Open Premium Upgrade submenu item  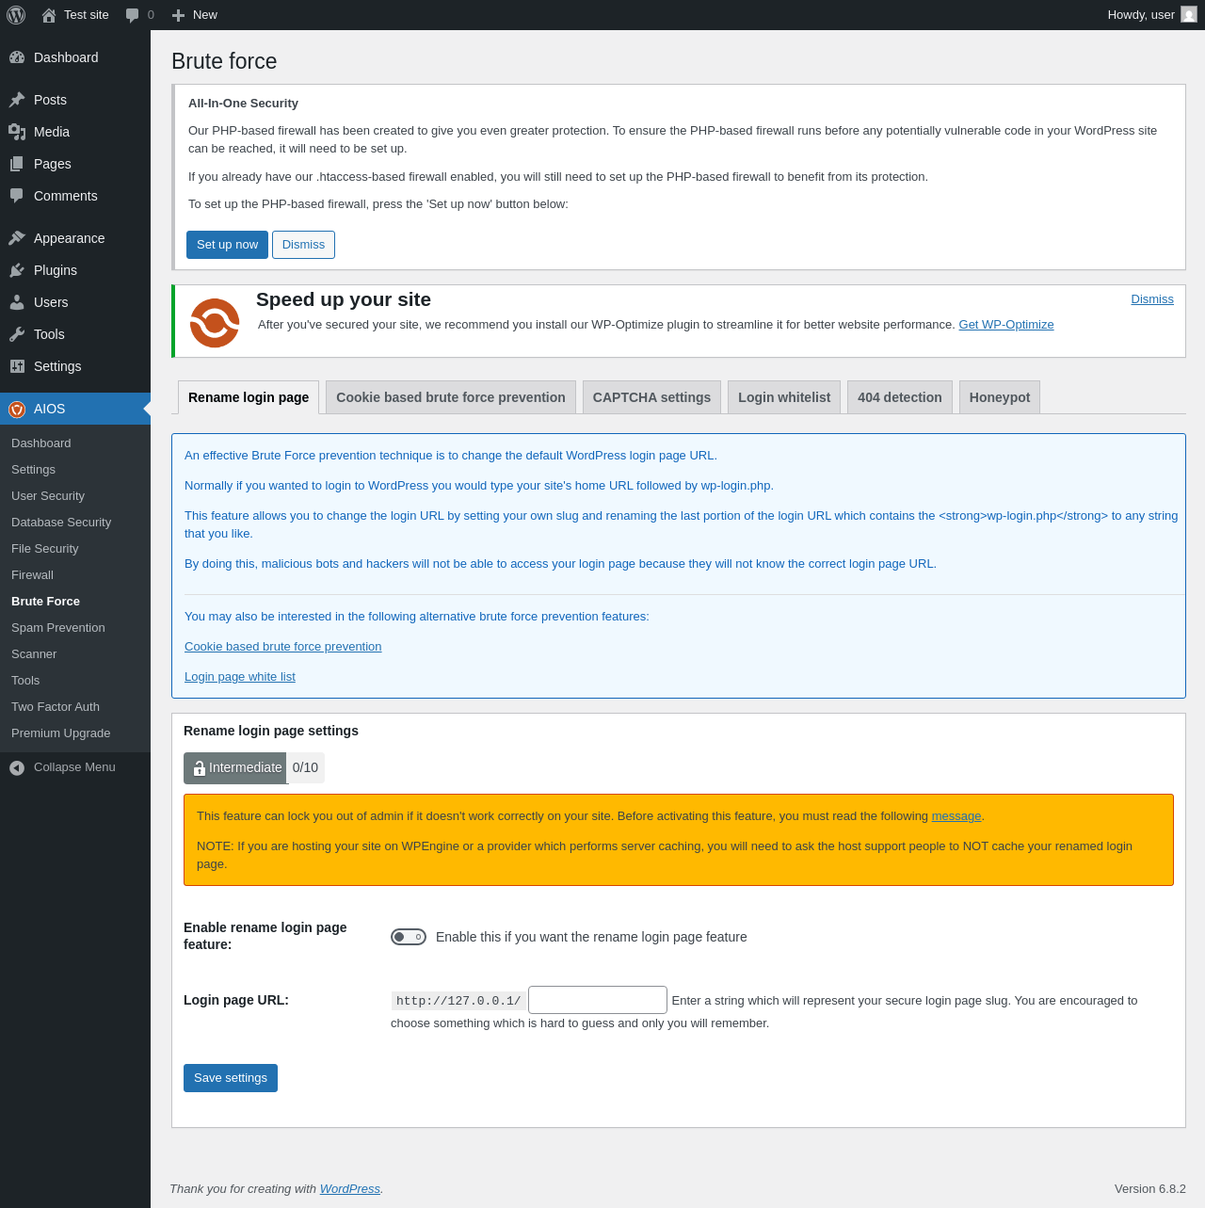(75, 733)
